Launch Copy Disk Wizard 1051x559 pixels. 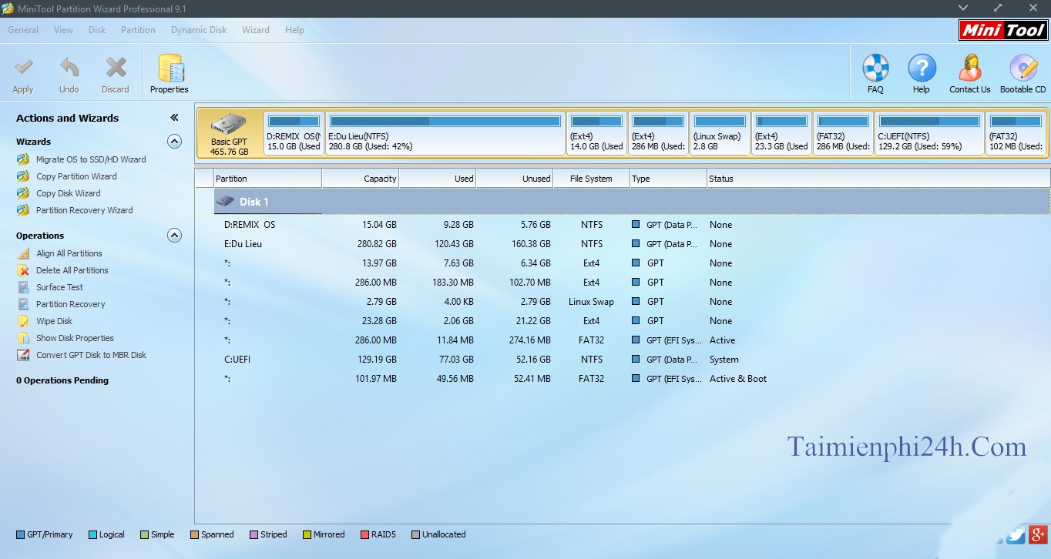(68, 193)
